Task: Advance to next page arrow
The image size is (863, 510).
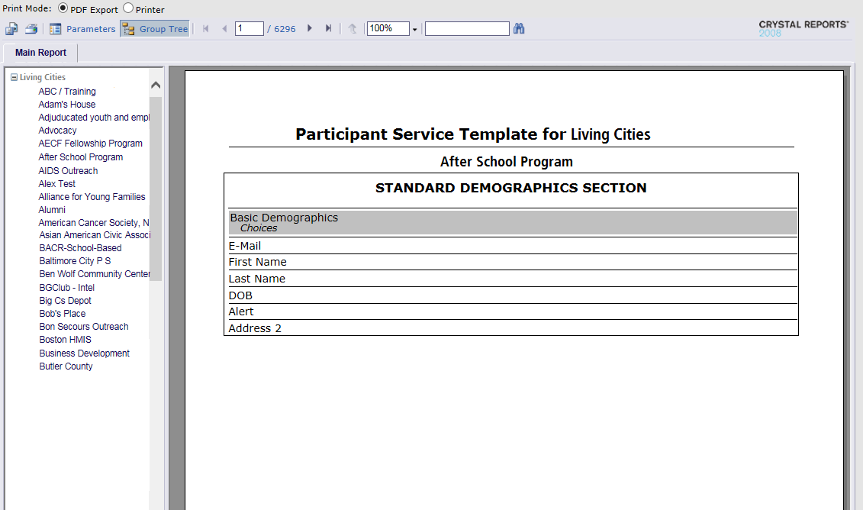Action: click(x=309, y=29)
